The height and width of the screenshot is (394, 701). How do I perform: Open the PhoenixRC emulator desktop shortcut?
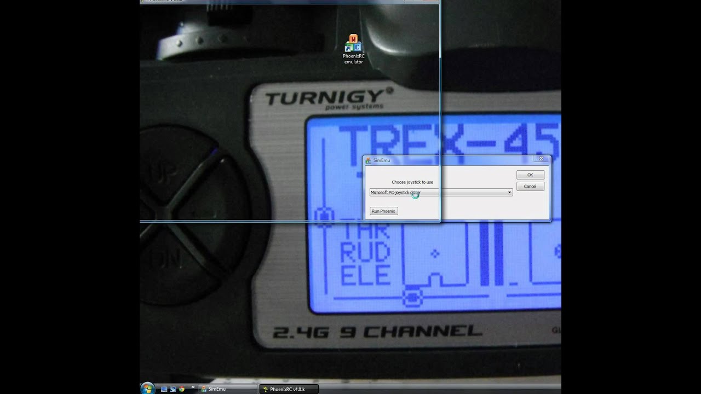click(x=353, y=49)
